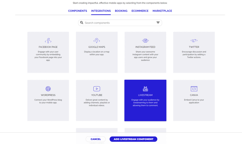Click the Cancel button

point(96,139)
